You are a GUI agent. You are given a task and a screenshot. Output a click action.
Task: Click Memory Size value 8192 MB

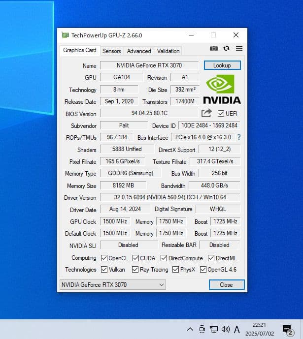[123, 185]
